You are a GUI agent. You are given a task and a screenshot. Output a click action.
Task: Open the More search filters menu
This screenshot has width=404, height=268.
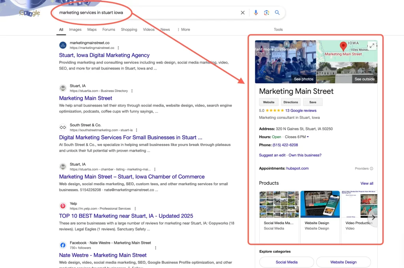coord(183,30)
